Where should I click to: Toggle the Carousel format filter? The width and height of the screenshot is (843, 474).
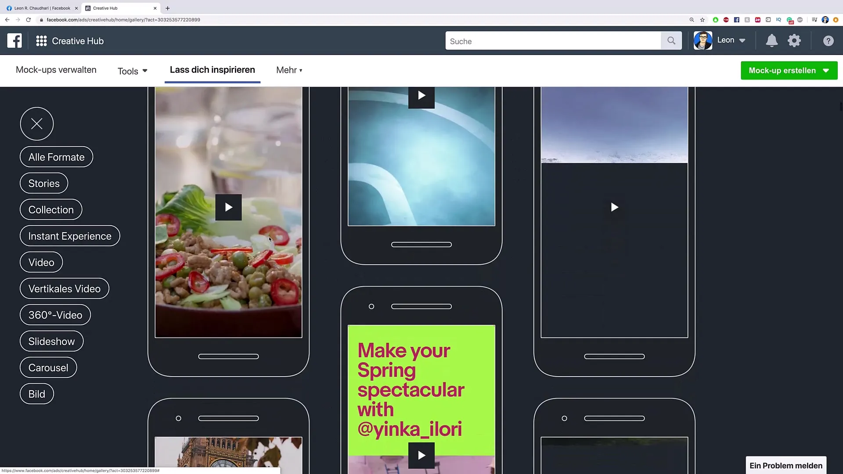tap(48, 367)
